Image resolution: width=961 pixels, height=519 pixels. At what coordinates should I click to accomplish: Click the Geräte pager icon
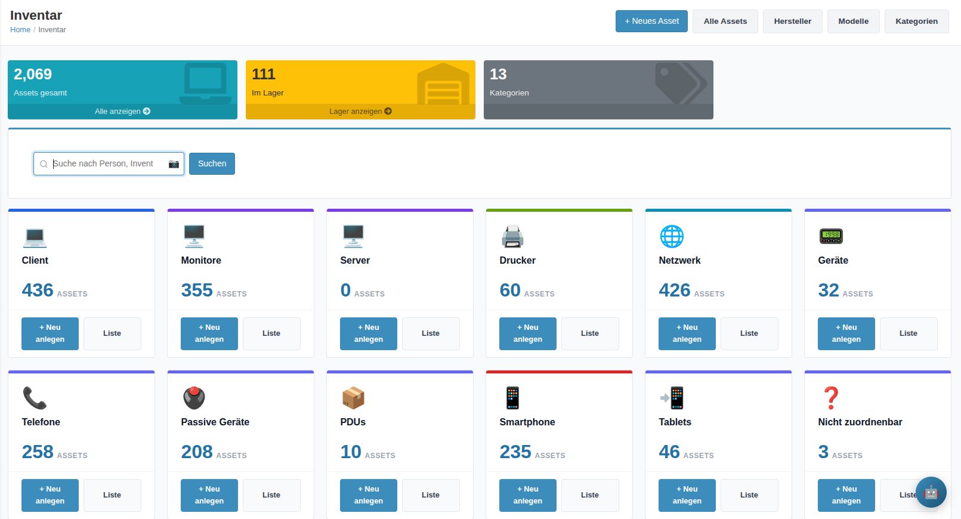(831, 237)
